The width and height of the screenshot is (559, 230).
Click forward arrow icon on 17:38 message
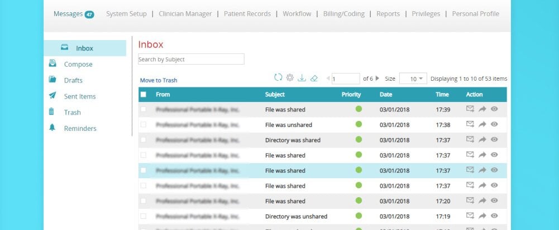pyautogui.click(x=482, y=125)
